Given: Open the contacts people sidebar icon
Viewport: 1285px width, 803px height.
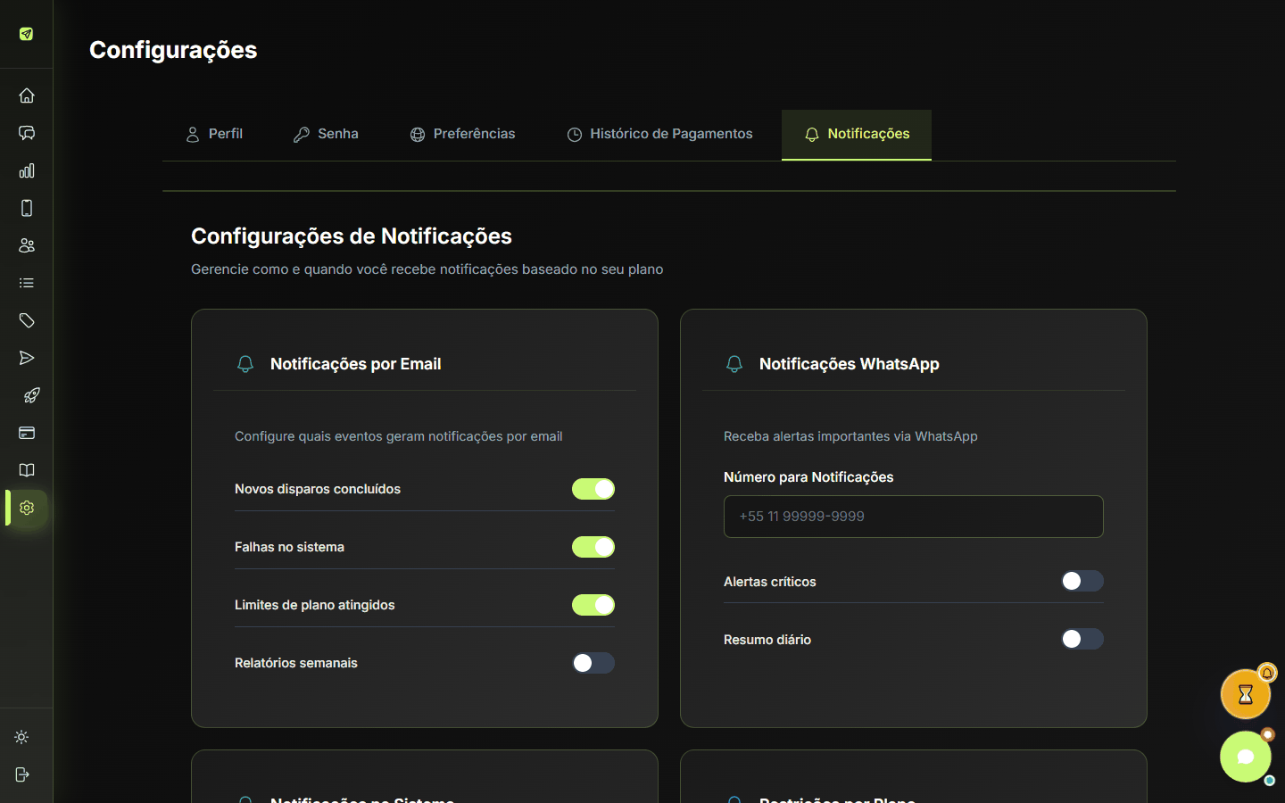Looking at the screenshot, I should click(x=27, y=245).
